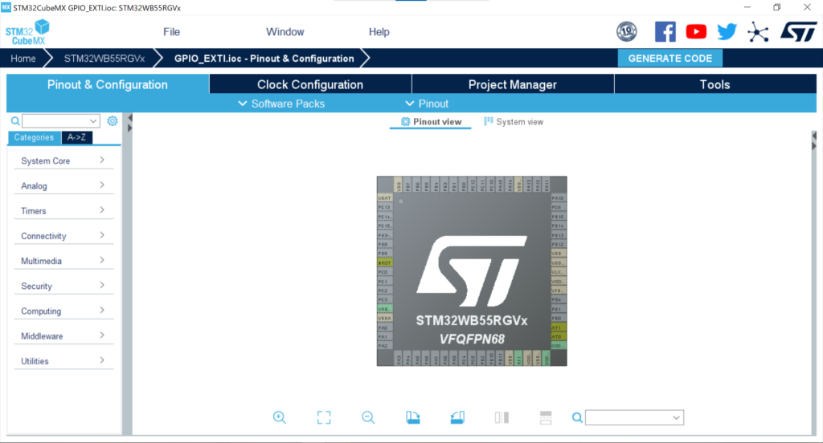823x443 pixels.
Task: Select the PA10 pin on chip
Action: (559, 198)
